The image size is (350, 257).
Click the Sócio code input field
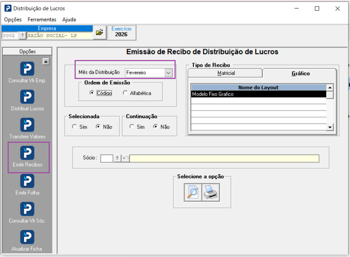pyautogui.click(x=107, y=158)
